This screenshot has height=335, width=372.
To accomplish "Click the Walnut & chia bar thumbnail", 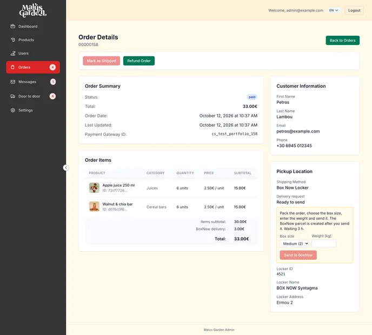I will click(x=94, y=207).
